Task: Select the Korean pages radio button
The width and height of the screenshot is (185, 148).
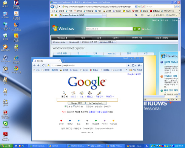Action: [74, 106]
